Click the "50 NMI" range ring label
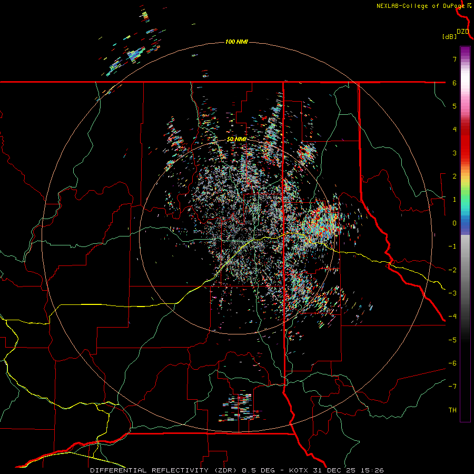The width and height of the screenshot is (474, 474). [236, 140]
